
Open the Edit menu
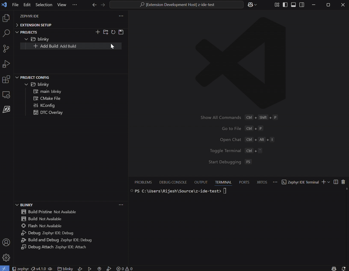tap(27, 5)
